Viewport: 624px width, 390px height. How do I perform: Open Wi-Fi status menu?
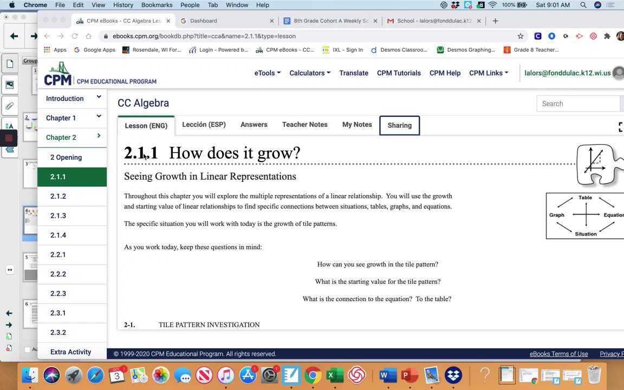pos(492,5)
